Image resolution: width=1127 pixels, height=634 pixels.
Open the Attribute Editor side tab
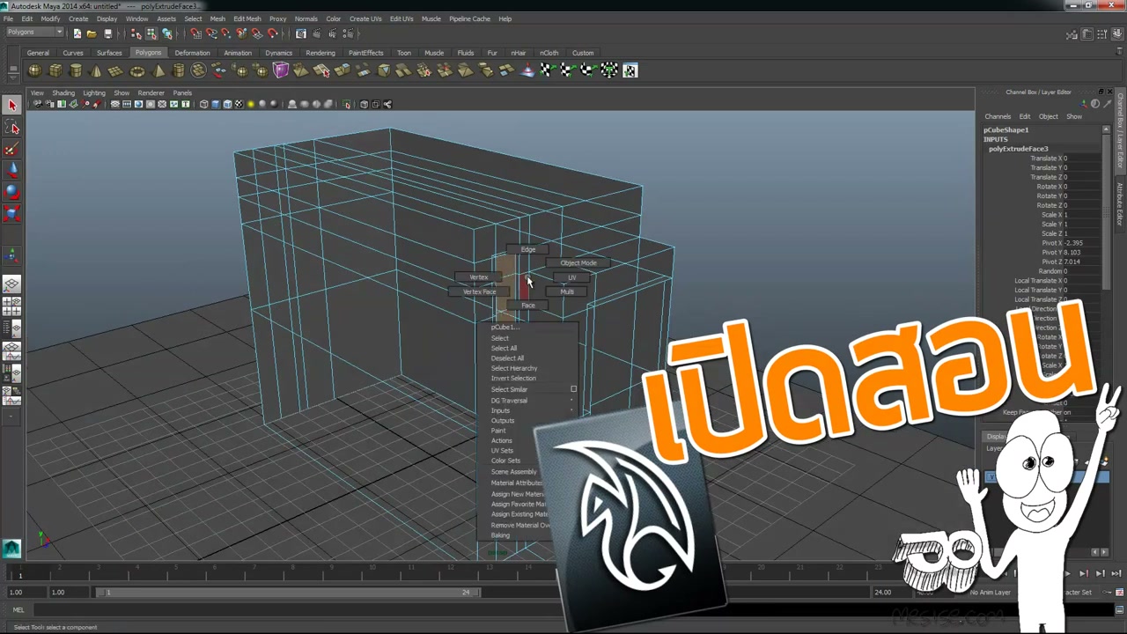[1120, 204]
